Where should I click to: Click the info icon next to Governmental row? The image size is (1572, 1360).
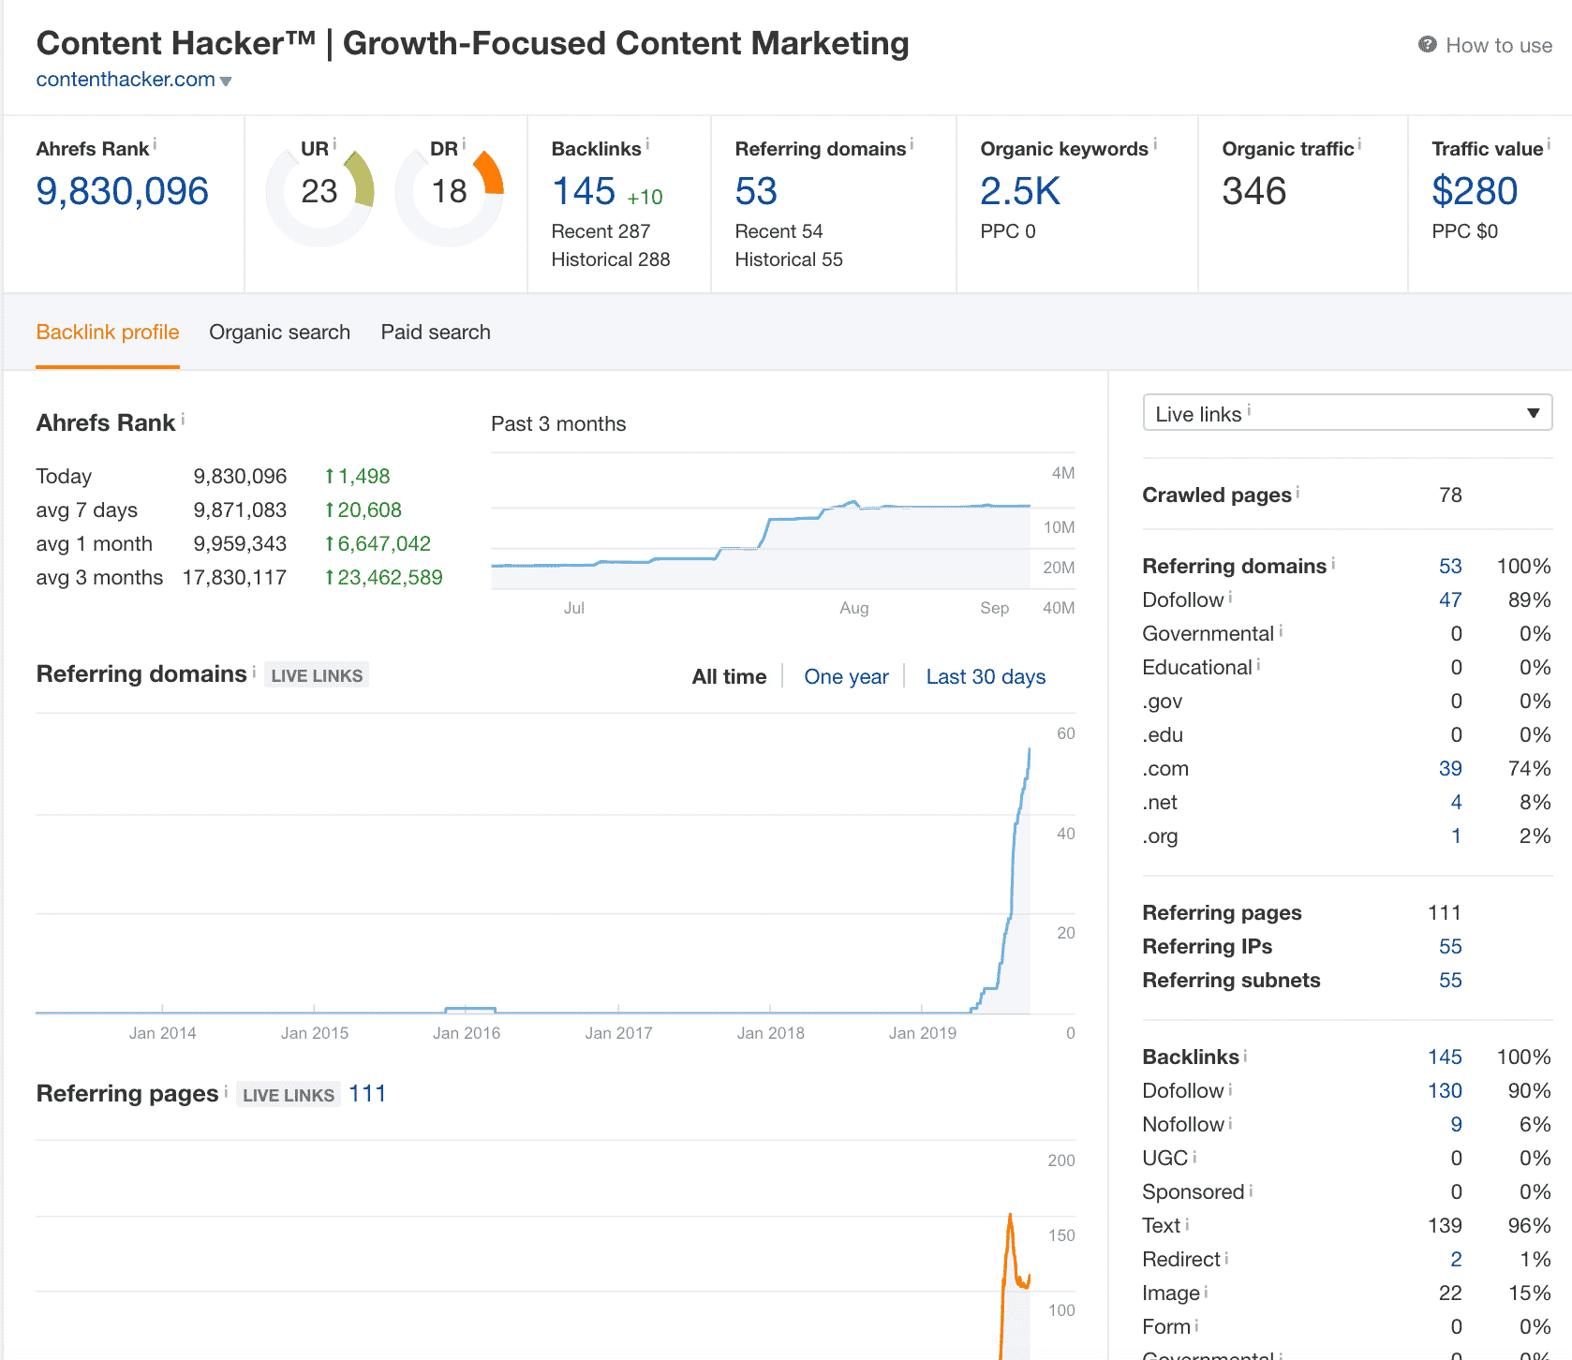click(1281, 630)
